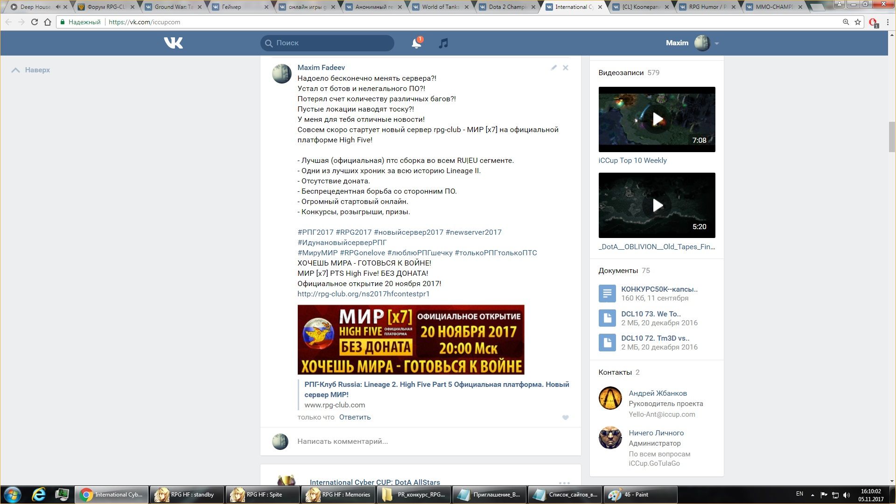Image resolution: width=896 pixels, height=504 pixels.
Task: Open the taskbar volume control
Action: tap(847, 495)
